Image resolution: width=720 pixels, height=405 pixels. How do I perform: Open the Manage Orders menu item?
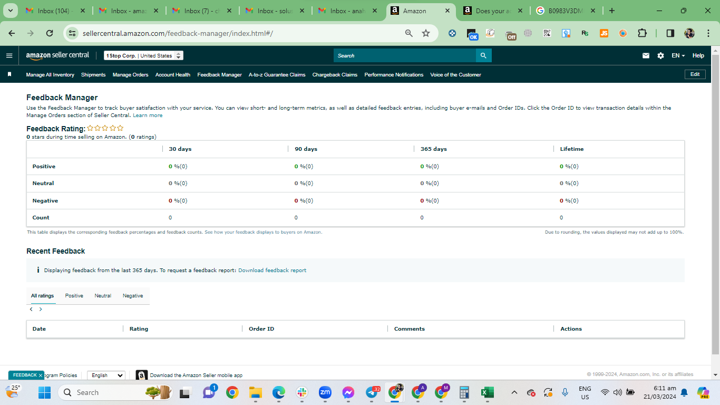pyautogui.click(x=130, y=75)
